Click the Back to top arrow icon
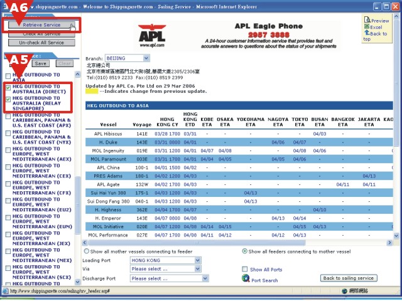The width and height of the screenshot is (402, 301). [x=367, y=33]
